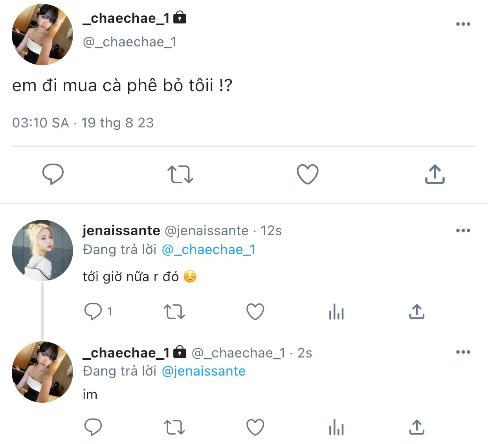
Task: Share the main tweet
Action: point(435,174)
